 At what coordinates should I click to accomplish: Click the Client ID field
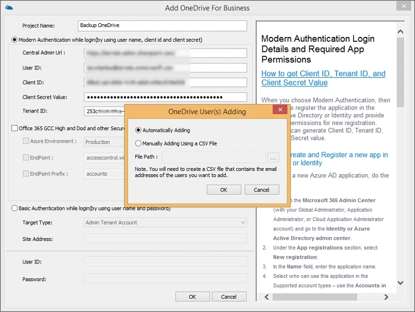point(166,82)
